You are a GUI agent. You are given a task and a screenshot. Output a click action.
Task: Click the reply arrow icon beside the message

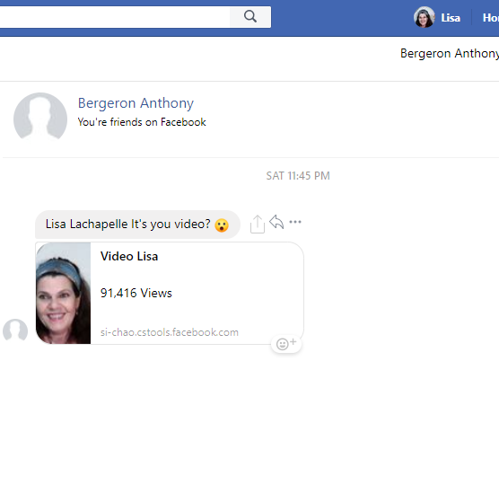(x=276, y=222)
